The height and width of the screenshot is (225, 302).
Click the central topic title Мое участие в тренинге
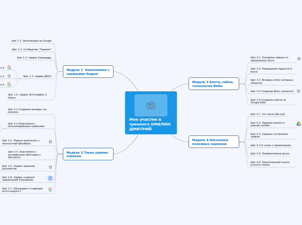pos(150,124)
